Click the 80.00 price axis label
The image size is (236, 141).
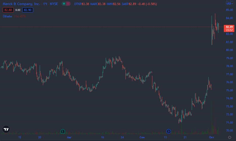point(229,50)
